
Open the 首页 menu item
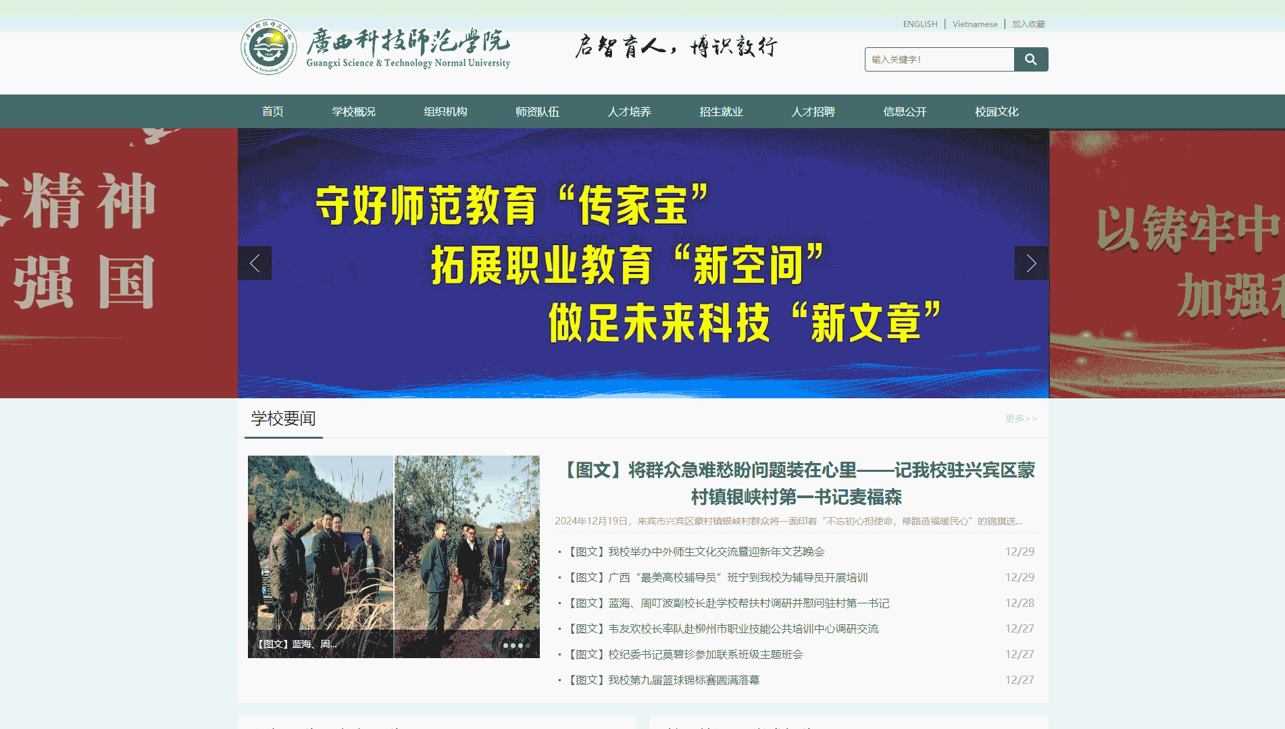(x=273, y=111)
